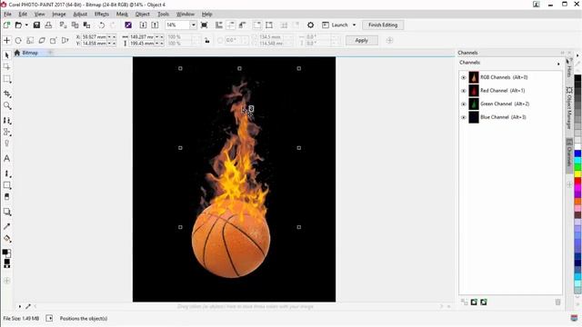Screen dimensions: 582x327
Task: Open the Help menu
Action: coord(206,15)
